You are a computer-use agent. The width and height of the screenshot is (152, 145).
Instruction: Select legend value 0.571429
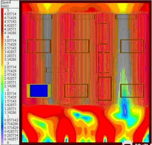[x=11, y=128]
